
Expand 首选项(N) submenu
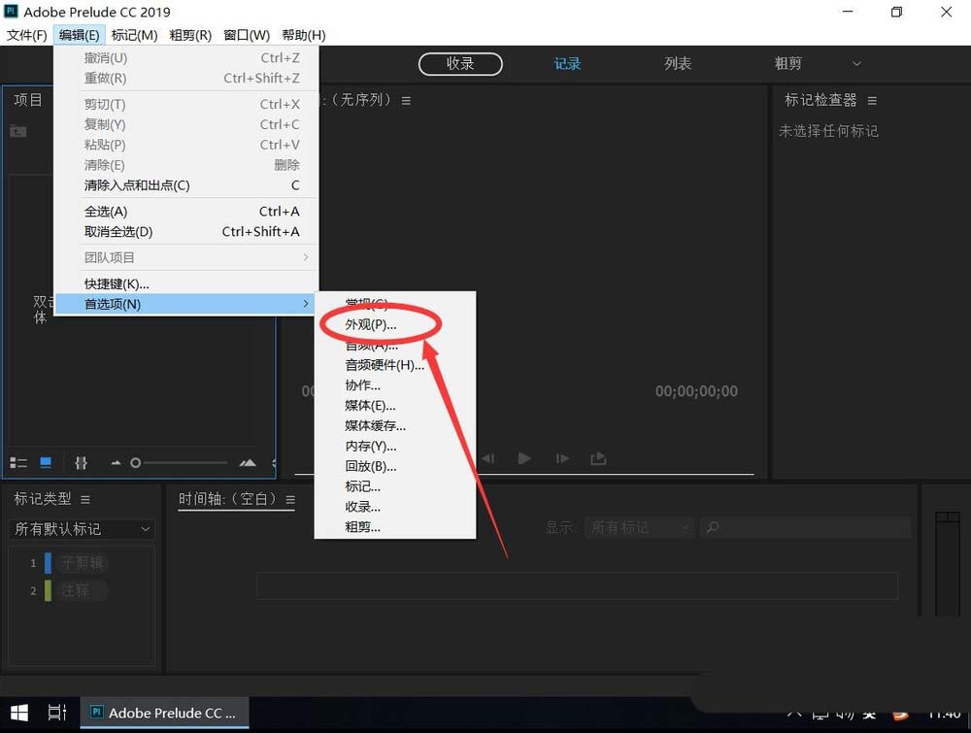coord(185,304)
